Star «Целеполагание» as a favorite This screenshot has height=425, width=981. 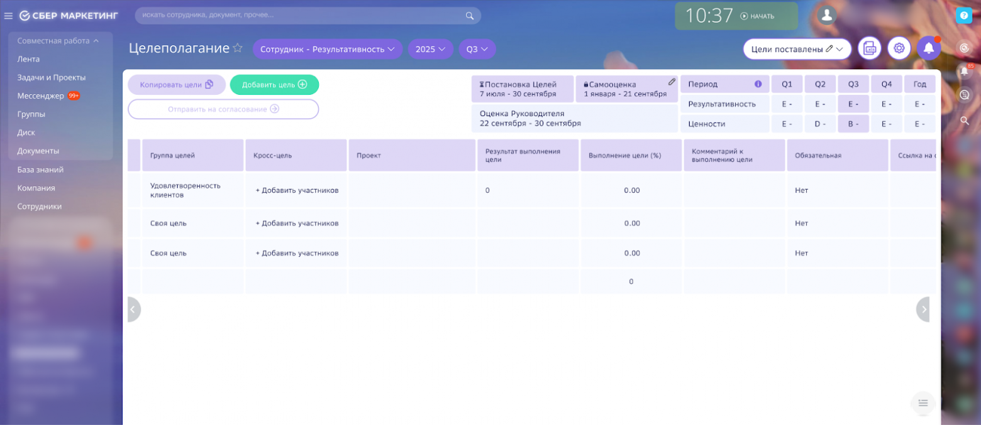pos(238,47)
